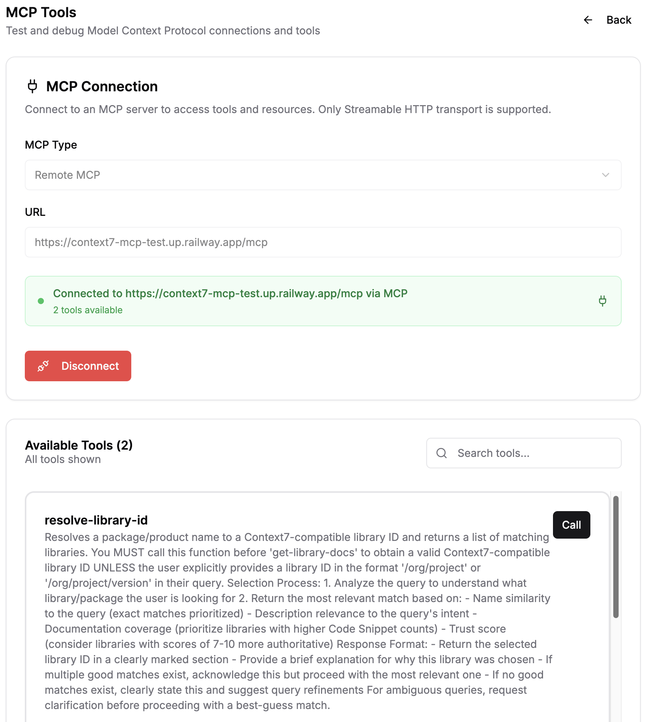
Task: Click the chevron on the Remote MCP selector
Action: pyautogui.click(x=605, y=175)
